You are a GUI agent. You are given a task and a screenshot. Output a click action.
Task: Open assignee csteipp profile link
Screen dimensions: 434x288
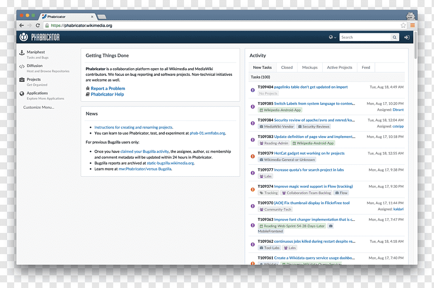398,126
